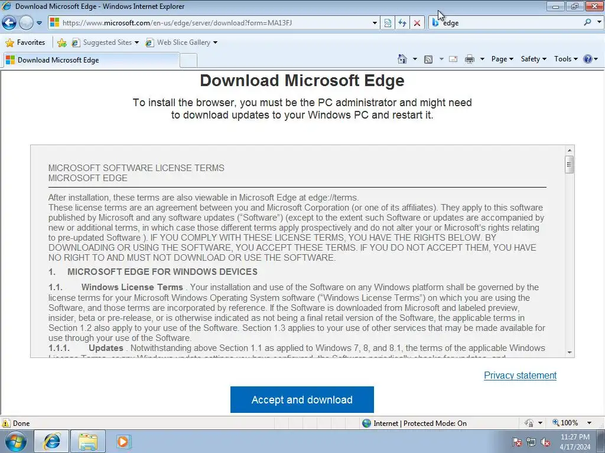Screen dimensions: 605x453
Task: Click the muted volume tray icon
Action: [x=545, y=442]
